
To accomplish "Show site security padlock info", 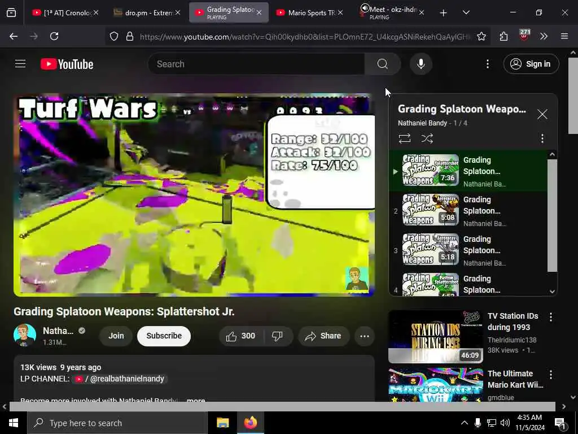I will (129, 36).
